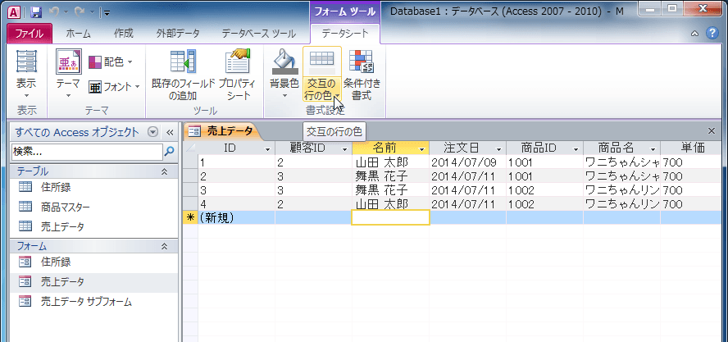Screen dimensions: 728x342
Task: Select the 商品マスター table
Action: [93, 207]
